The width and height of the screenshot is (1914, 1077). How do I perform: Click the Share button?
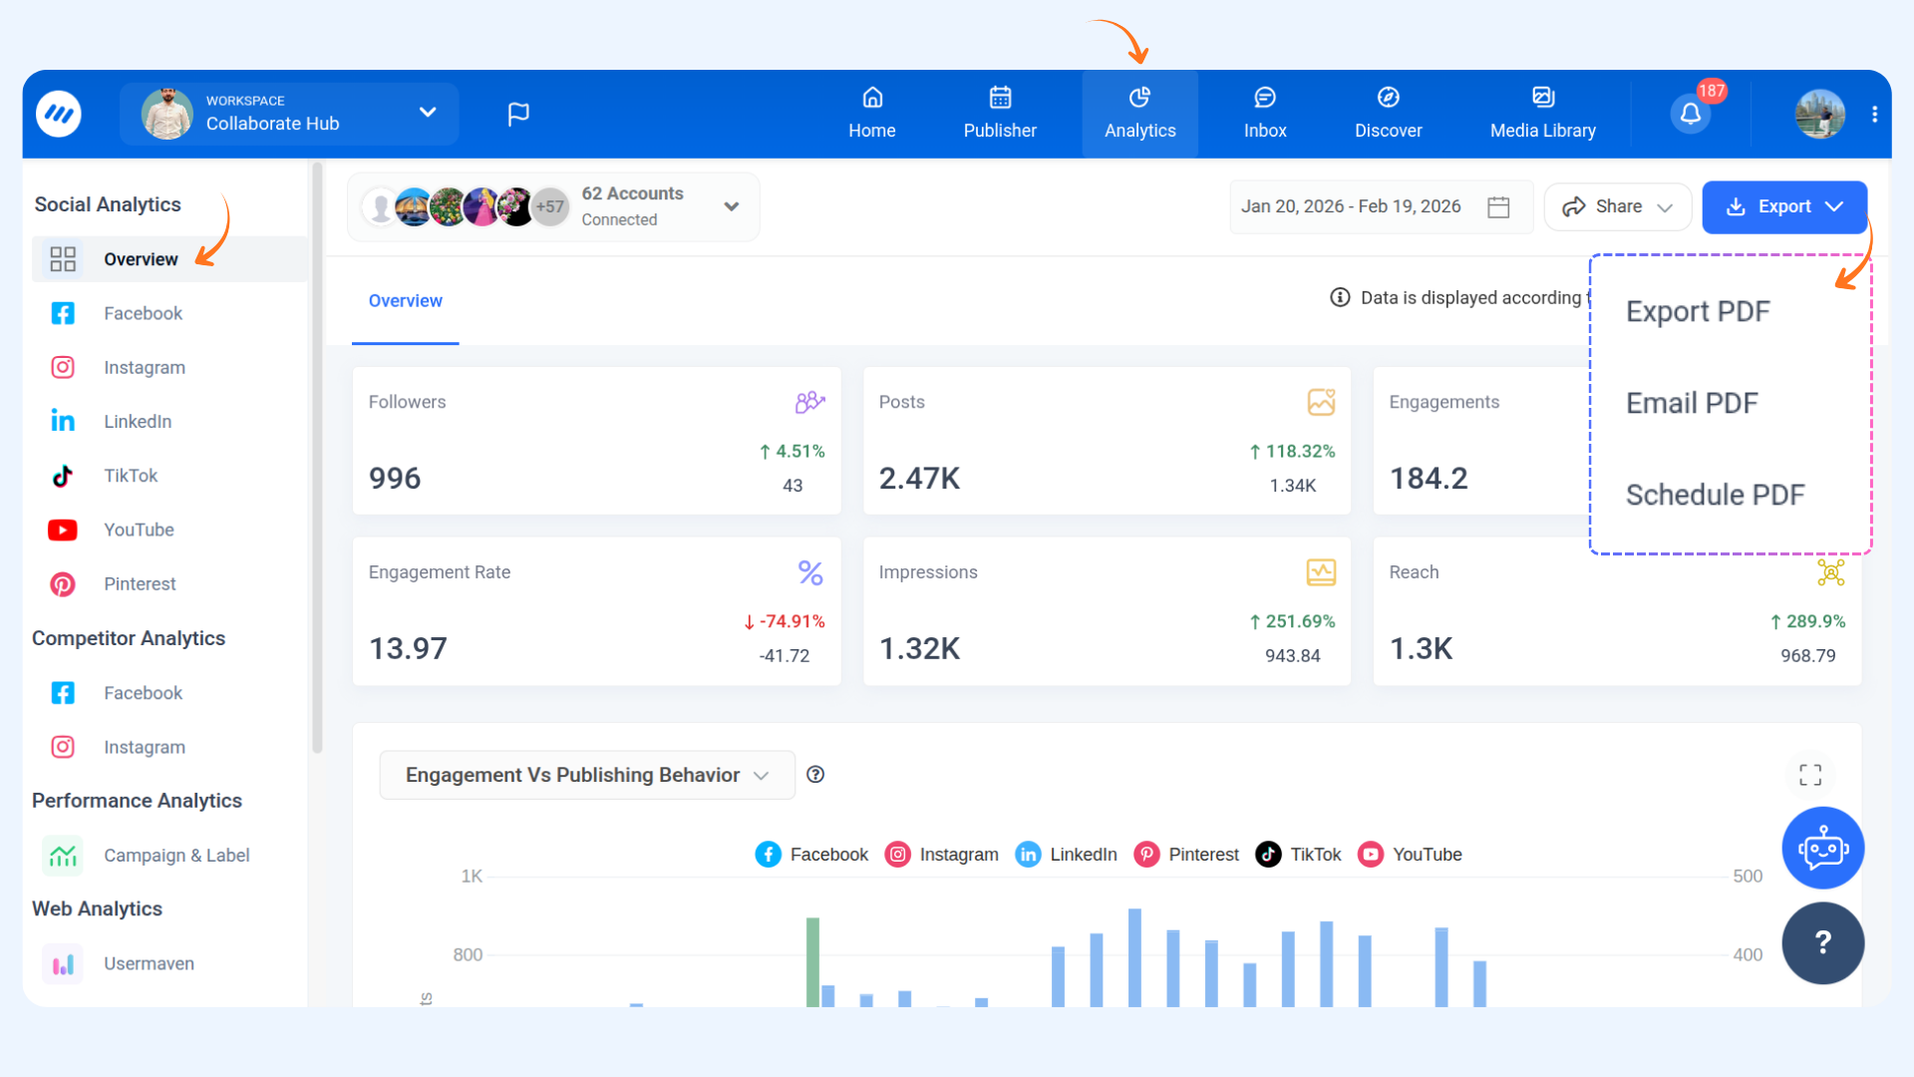[1617, 206]
